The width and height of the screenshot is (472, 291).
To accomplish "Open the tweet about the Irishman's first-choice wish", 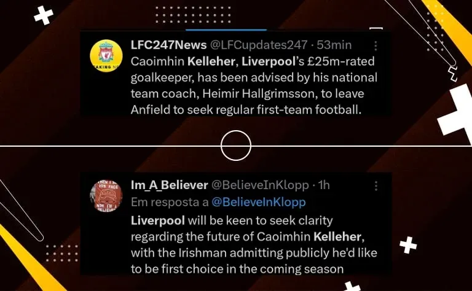I will [254, 245].
